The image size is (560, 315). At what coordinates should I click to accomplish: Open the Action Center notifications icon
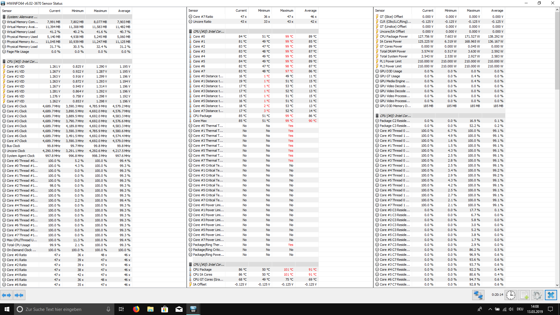(x=550, y=309)
